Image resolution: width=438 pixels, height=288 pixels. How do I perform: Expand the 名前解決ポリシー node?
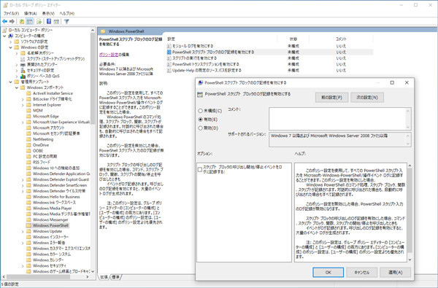tap(17, 53)
